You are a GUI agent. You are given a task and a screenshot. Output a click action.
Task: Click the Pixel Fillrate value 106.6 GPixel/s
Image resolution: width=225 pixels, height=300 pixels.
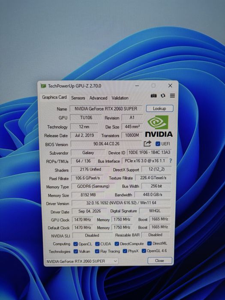[87, 178]
